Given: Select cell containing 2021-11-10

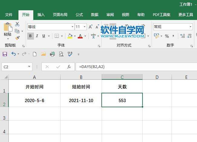Looking at the screenshot, I should pyautogui.click(x=81, y=100).
